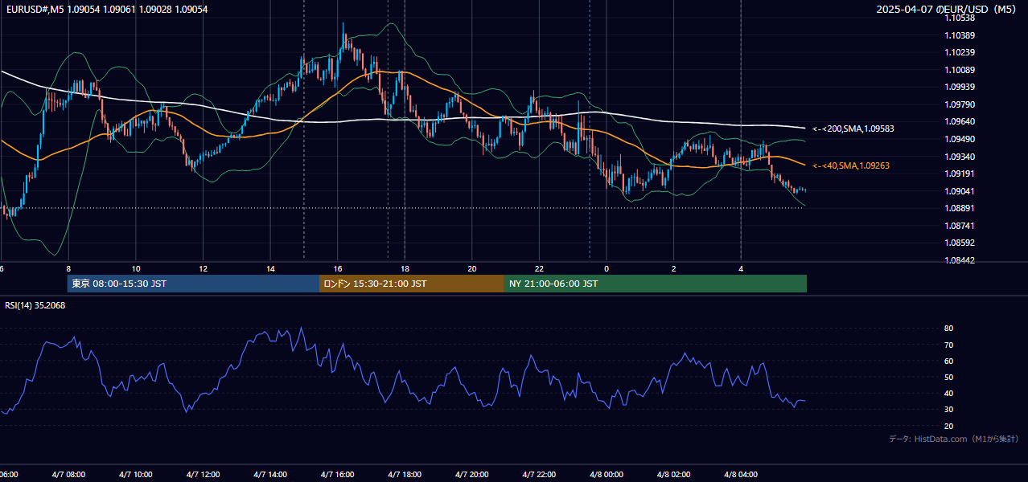
Task: Click RSI scale value 60
Action: (948, 361)
